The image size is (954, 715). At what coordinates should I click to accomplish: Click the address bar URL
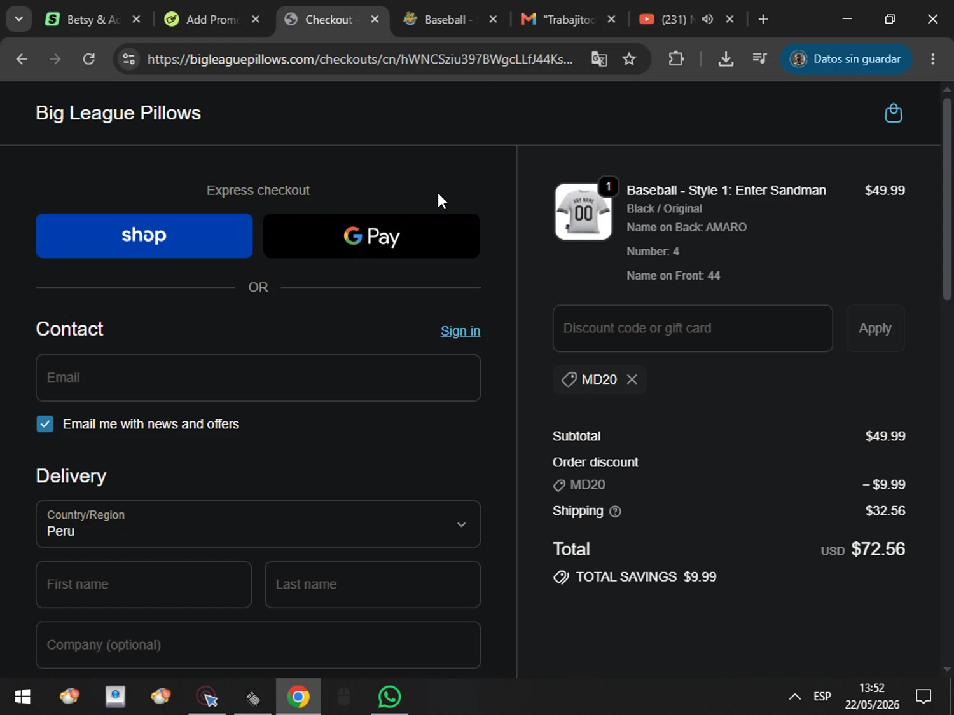(360, 59)
